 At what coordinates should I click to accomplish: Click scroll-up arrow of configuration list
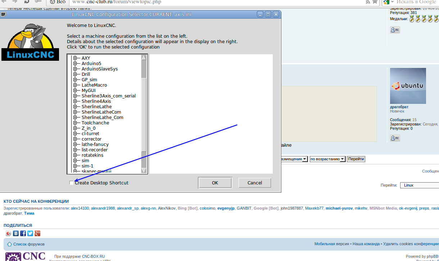click(x=144, y=58)
